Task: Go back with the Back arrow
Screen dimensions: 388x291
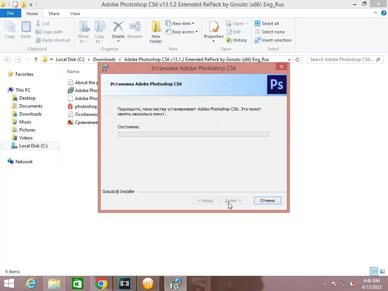Action: point(8,59)
